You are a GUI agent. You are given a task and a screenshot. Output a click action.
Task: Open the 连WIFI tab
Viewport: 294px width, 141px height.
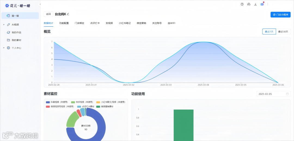tap(171, 23)
